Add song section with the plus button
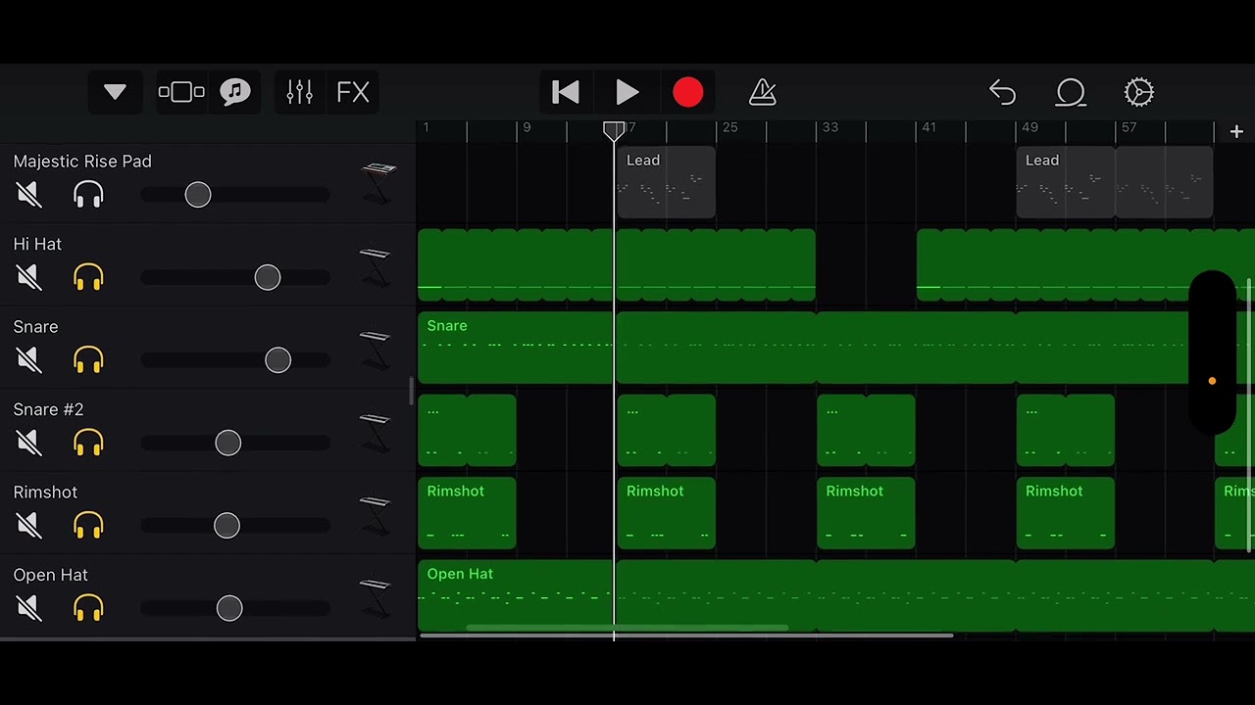The image size is (1255, 705). (1236, 131)
